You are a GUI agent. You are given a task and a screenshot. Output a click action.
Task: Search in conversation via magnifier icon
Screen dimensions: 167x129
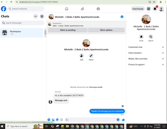151,37
